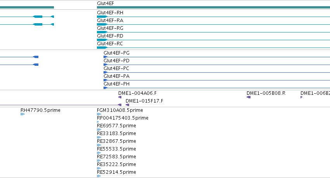The width and height of the screenshot is (330, 178).
Task: Click the Glut4EF-RH transcript exon glyph
Action: pyautogui.click(x=102, y=17)
